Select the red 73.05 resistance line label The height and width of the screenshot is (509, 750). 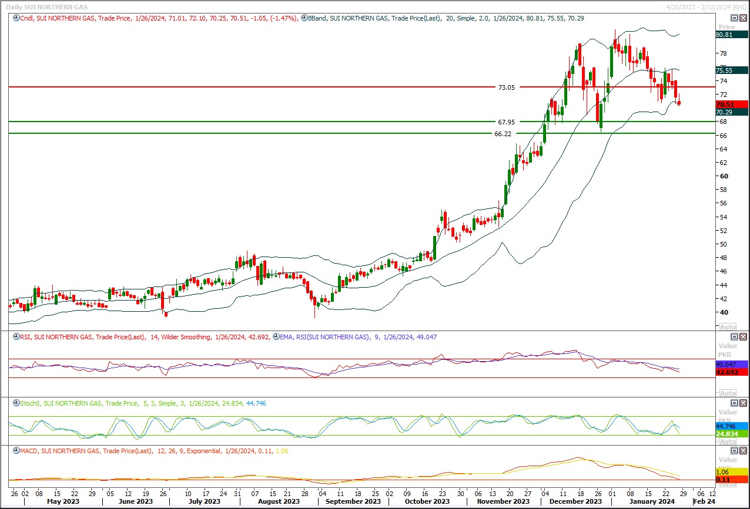click(506, 87)
